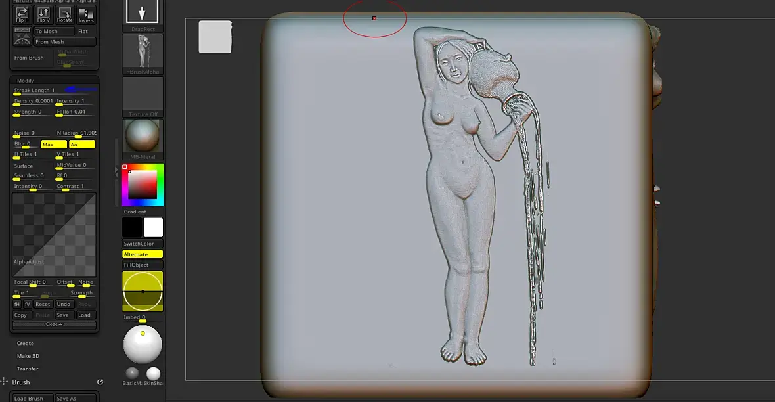Click the Brush palette refresh icon
Viewport: 775px width, 402px height.
coord(100,382)
